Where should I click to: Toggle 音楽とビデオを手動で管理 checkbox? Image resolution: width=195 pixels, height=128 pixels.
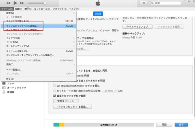pyautogui.click(x=54, y=96)
